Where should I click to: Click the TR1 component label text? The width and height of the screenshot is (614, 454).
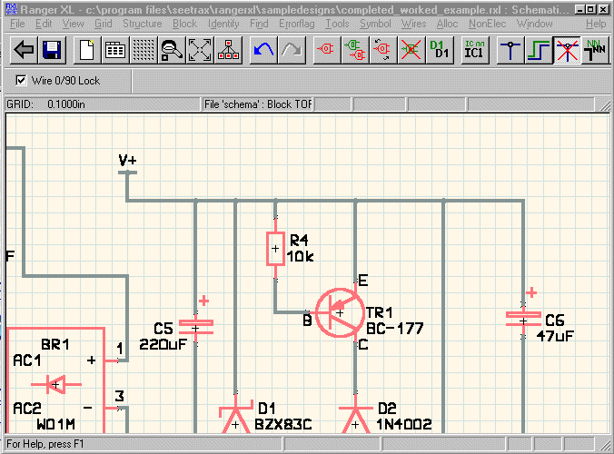(x=380, y=312)
